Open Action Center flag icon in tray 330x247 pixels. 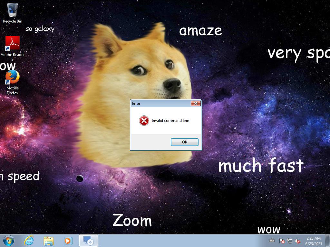pos(282,241)
